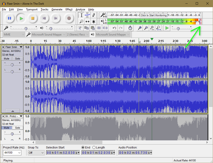The image size is (213, 163).
Task: Select the Envelope tool
Action: 88,15
